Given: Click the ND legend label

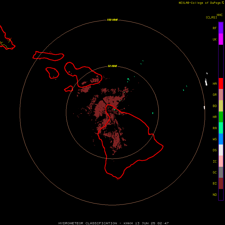Looking at the screenshot, I should [214, 195].
